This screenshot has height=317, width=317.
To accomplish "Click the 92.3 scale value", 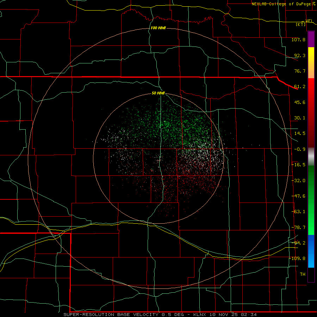I will click(x=300, y=55).
